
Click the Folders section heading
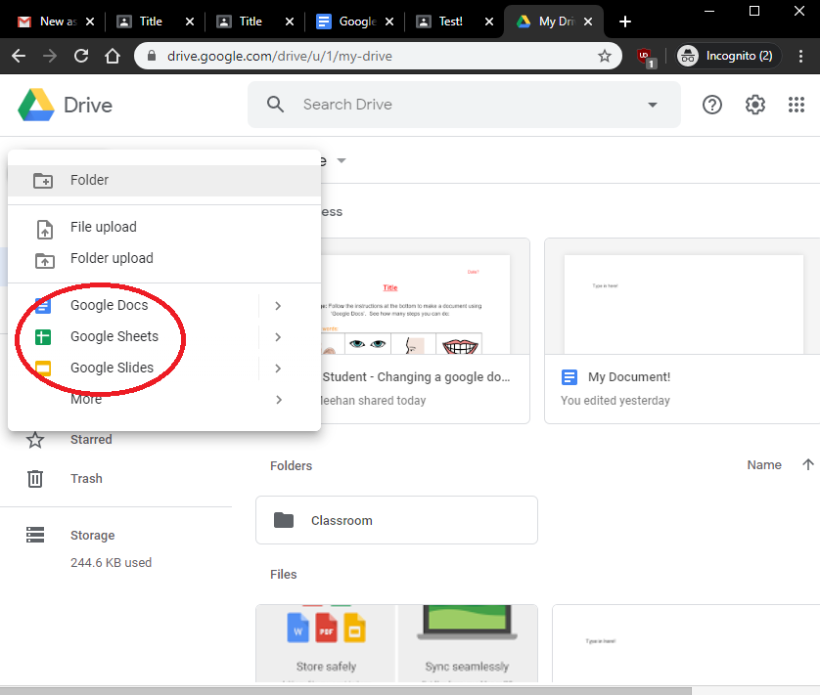tap(291, 465)
